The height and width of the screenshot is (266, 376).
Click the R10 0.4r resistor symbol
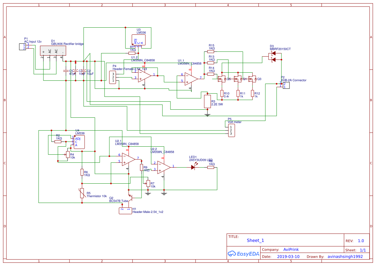222,93
